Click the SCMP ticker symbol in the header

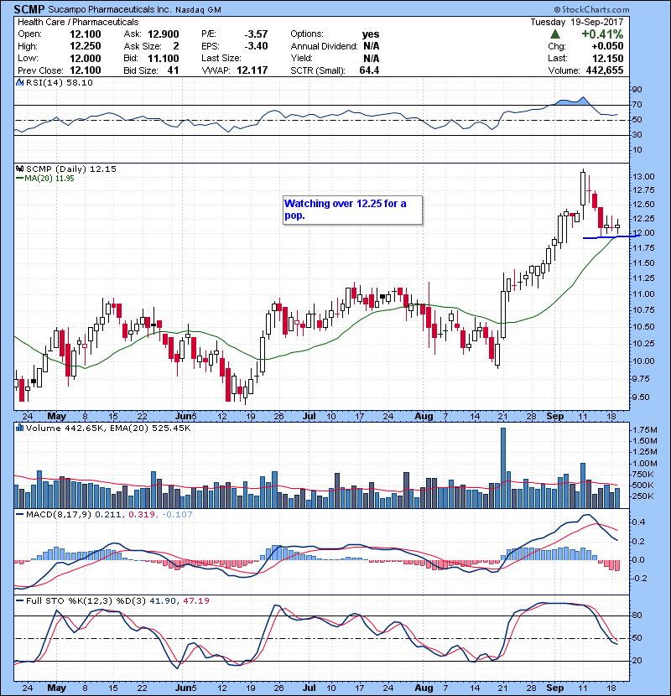pos(29,9)
